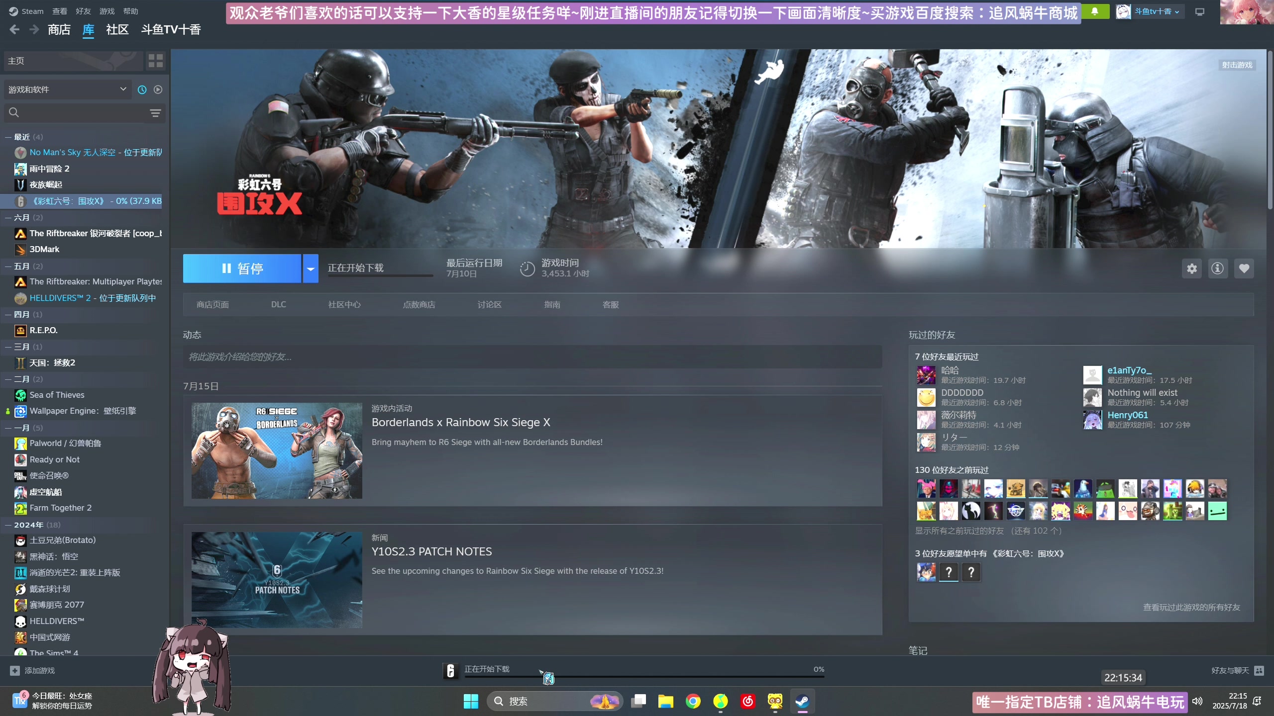Pause the Rainbow Six download
The height and width of the screenshot is (716, 1274).
coord(242,268)
